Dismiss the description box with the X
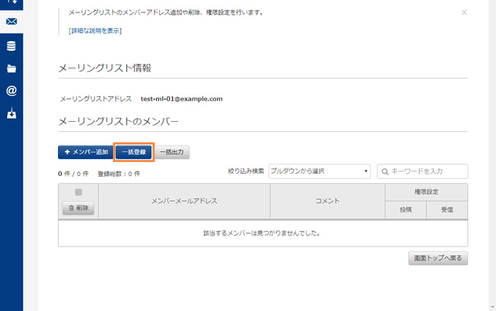The width and height of the screenshot is (496, 311). pyautogui.click(x=464, y=12)
